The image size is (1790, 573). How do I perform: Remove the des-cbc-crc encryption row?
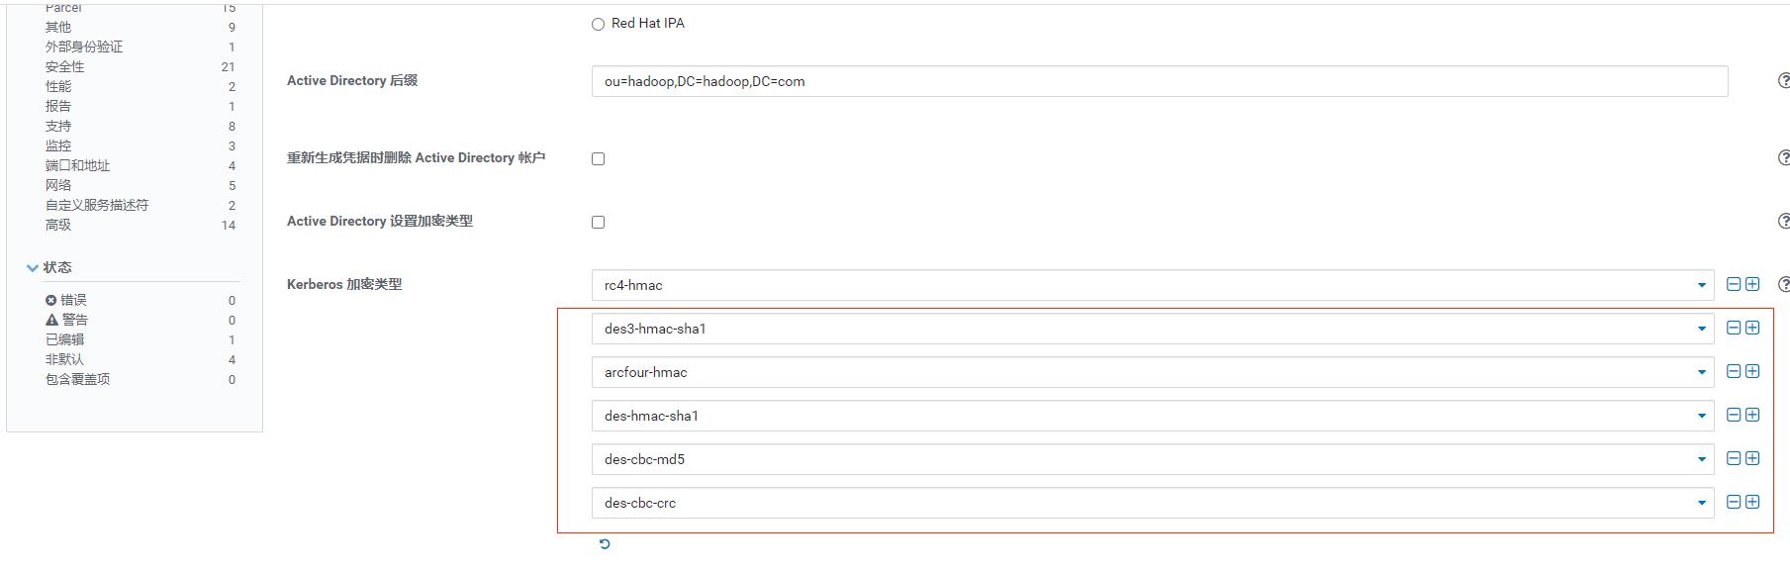[x=1734, y=502]
